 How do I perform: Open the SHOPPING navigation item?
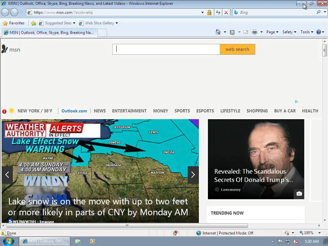pos(257,111)
